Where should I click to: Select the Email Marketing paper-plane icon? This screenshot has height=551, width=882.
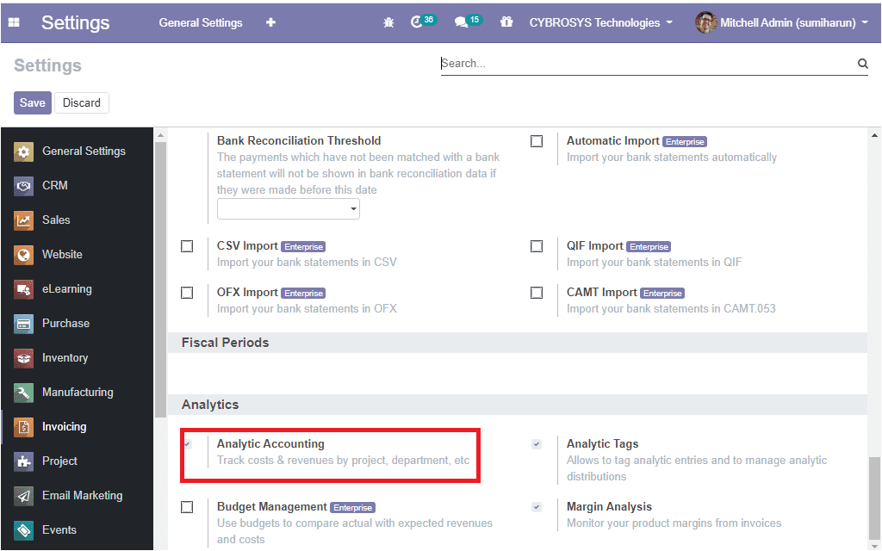(x=23, y=495)
